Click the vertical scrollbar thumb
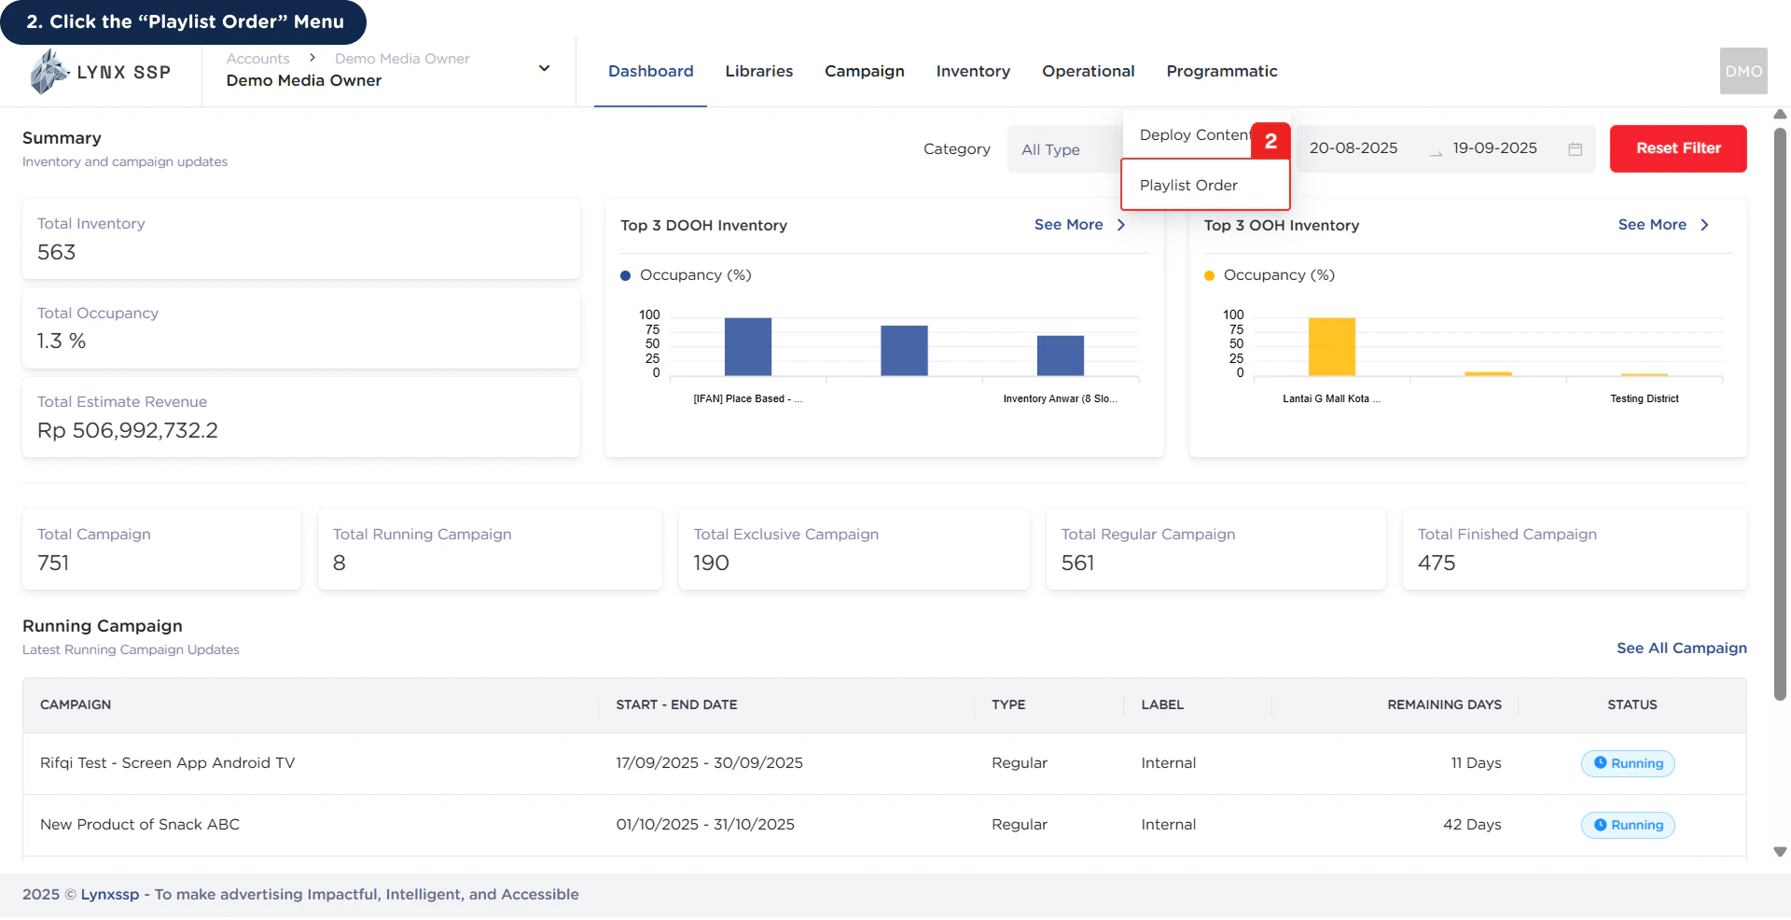Image resolution: width=1791 pixels, height=920 pixels. (1780, 413)
